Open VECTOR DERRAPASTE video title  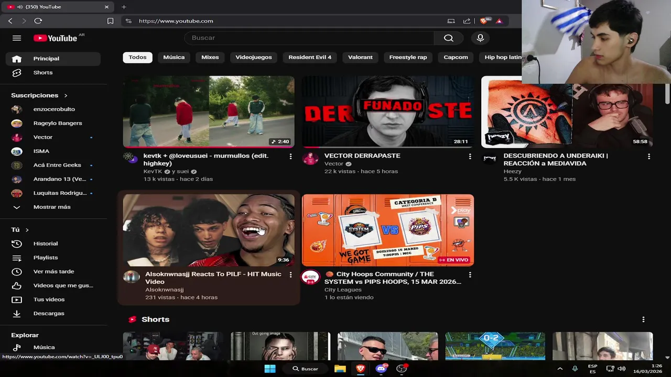pyautogui.click(x=362, y=156)
